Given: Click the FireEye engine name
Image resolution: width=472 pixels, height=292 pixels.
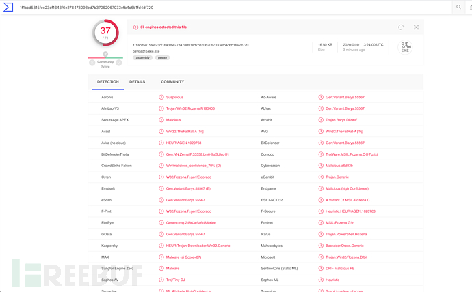Looking at the screenshot, I should point(107,222).
